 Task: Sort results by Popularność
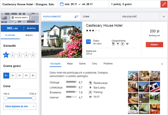[61, 17]
